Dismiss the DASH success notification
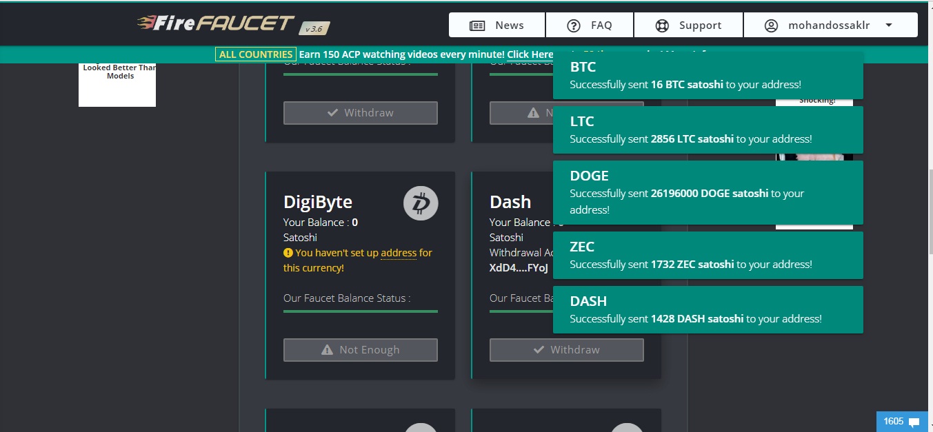Image resolution: width=933 pixels, height=432 pixels. pos(708,309)
